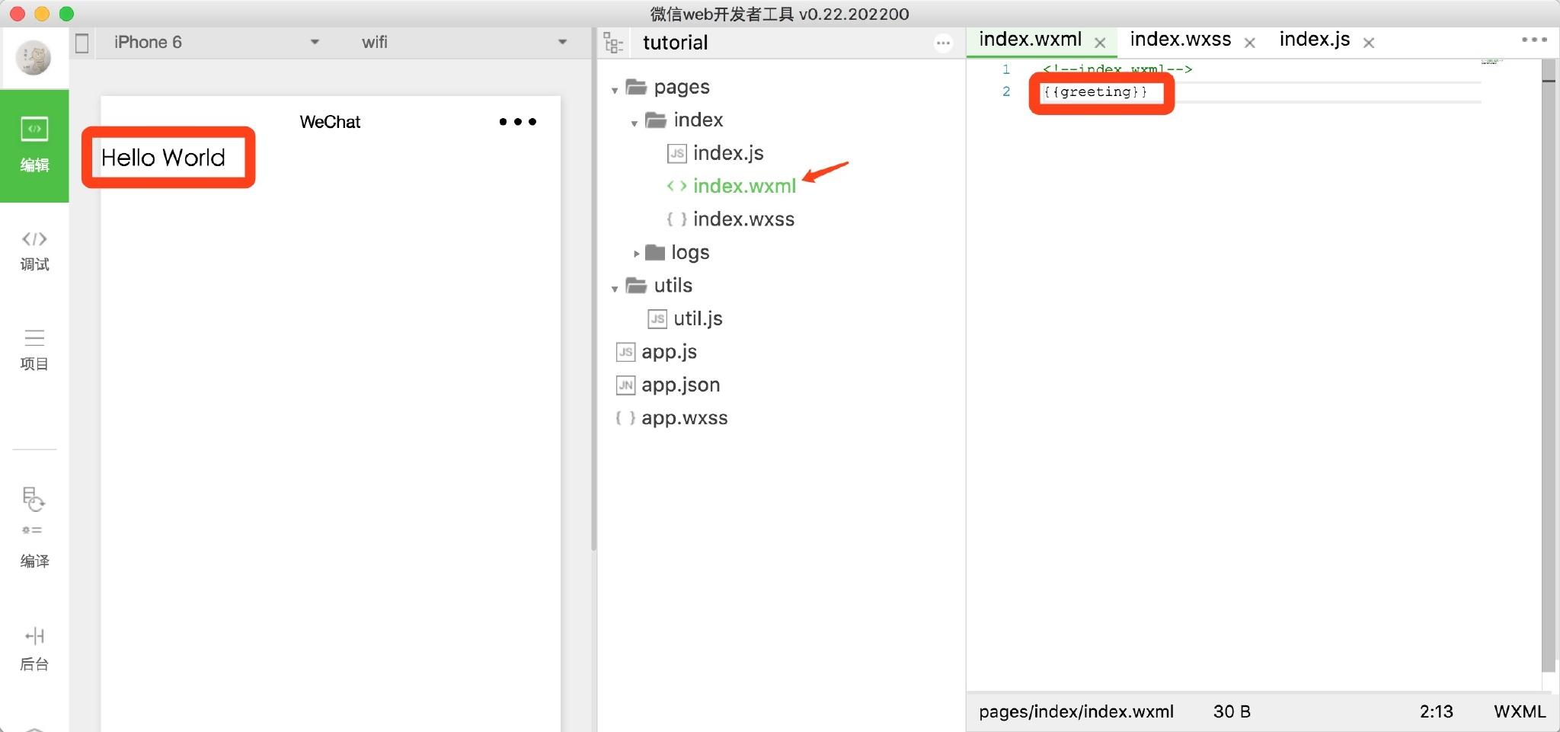Collapse the pages folder
The image size is (1560, 732).
[x=615, y=90]
